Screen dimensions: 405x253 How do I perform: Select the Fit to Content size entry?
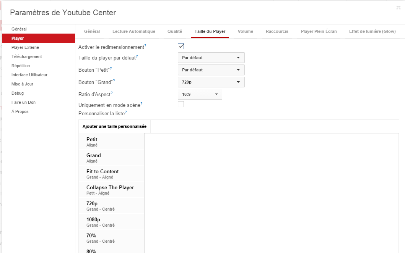[x=111, y=173]
